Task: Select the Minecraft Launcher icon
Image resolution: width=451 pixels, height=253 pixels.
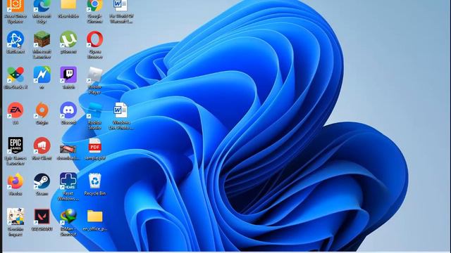Action: coord(42,39)
